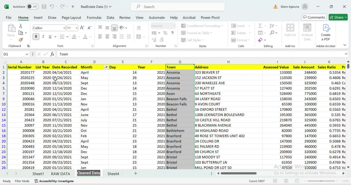Click the Save icon in title bar
Image resolution: width=351 pixels, height=185 pixels.
pyautogui.click(x=44, y=7)
